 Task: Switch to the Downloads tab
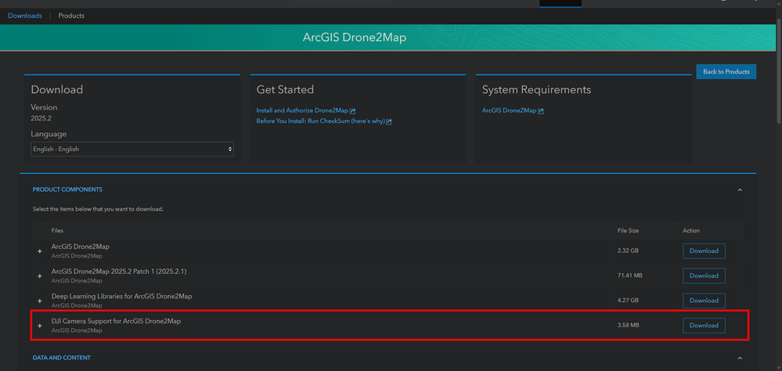coord(25,16)
